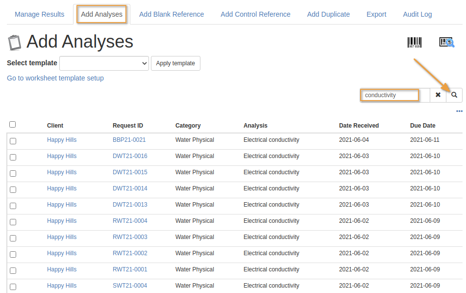Screen dimensions: 466x293
Task: Click the clipboard icon beside Add Analyses title
Action: pyautogui.click(x=15, y=42)
